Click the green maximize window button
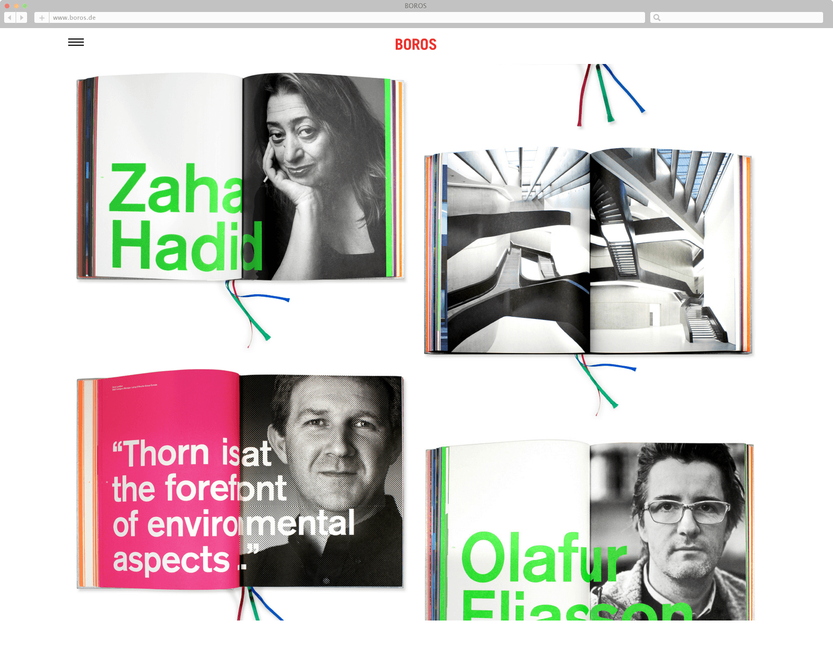 [24, 6]
